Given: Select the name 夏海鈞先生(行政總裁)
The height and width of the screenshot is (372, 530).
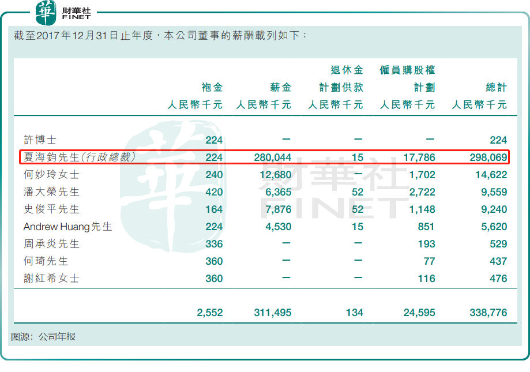Looking at the screenshot, I should 80,157.
